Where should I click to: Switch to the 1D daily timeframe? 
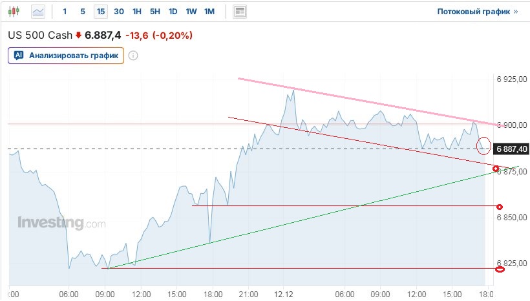click(x=173, y=12)
